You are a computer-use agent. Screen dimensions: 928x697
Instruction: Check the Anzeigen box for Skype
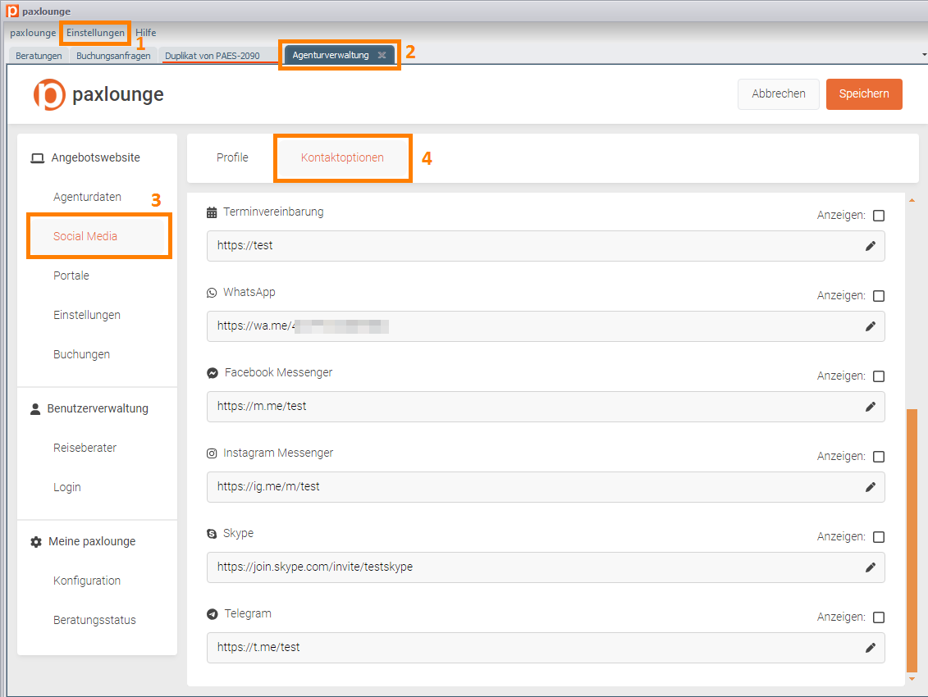(879, 537)
